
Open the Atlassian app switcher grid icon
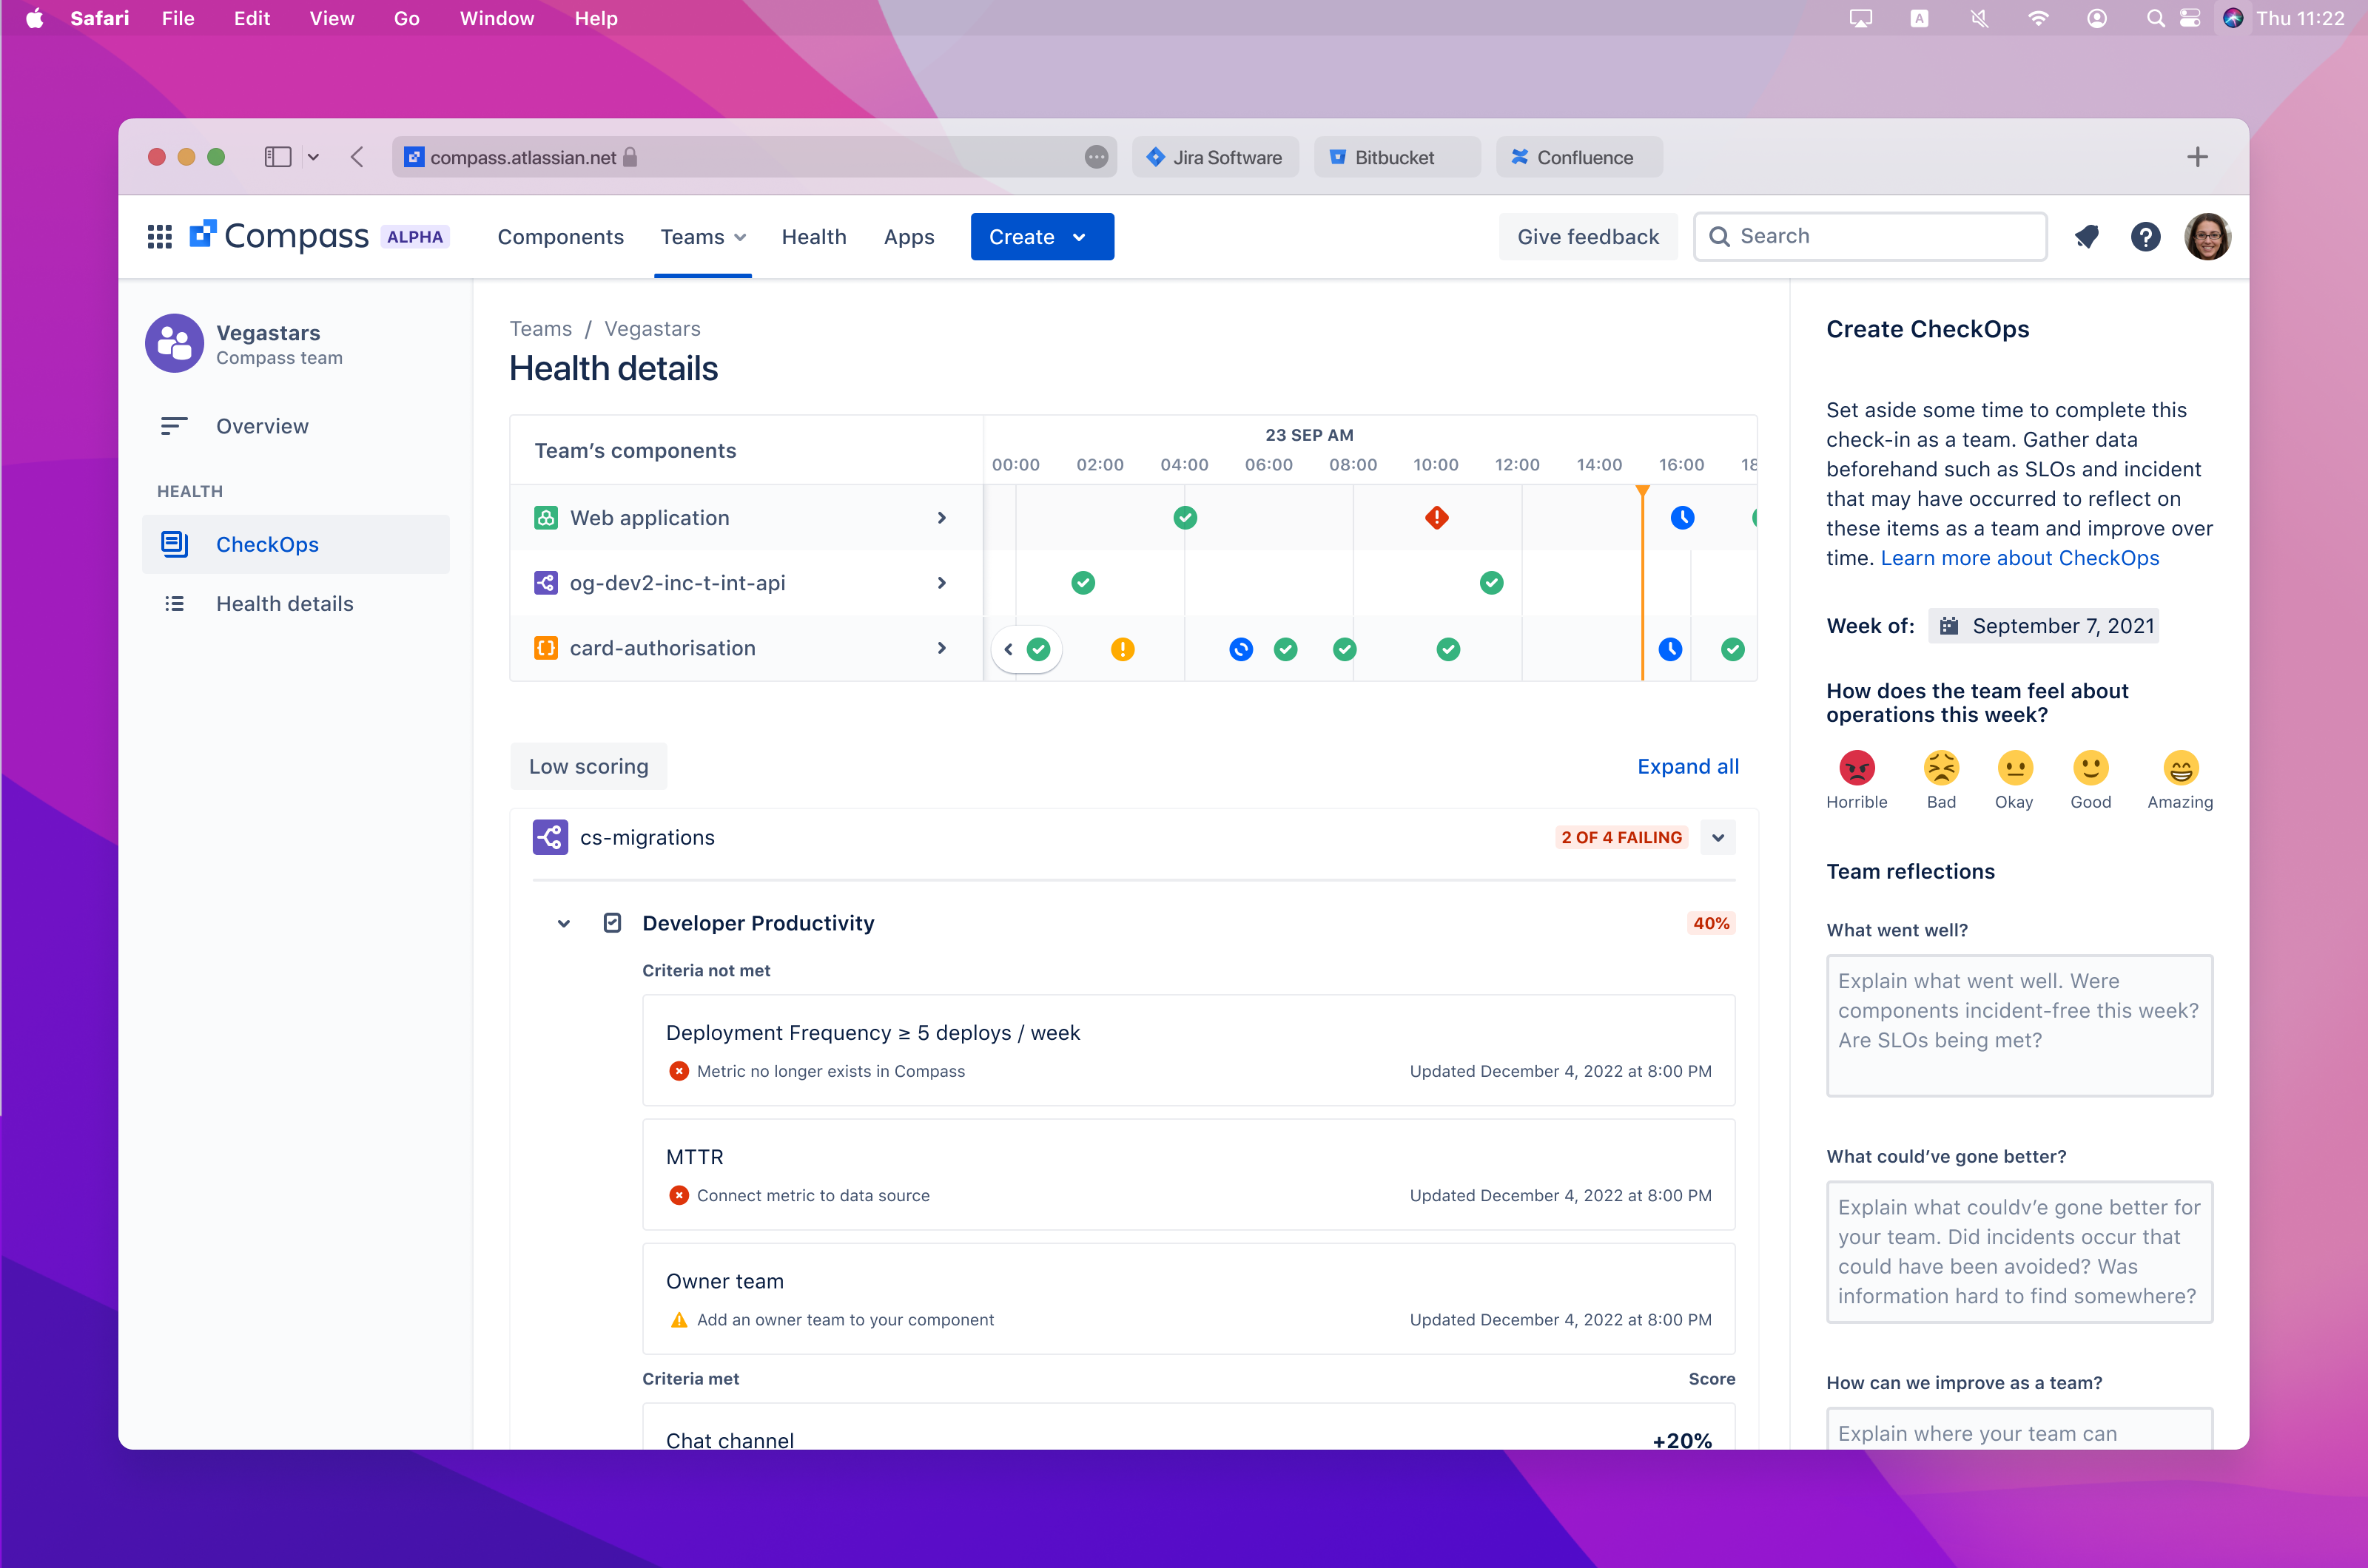coord(160,236)
